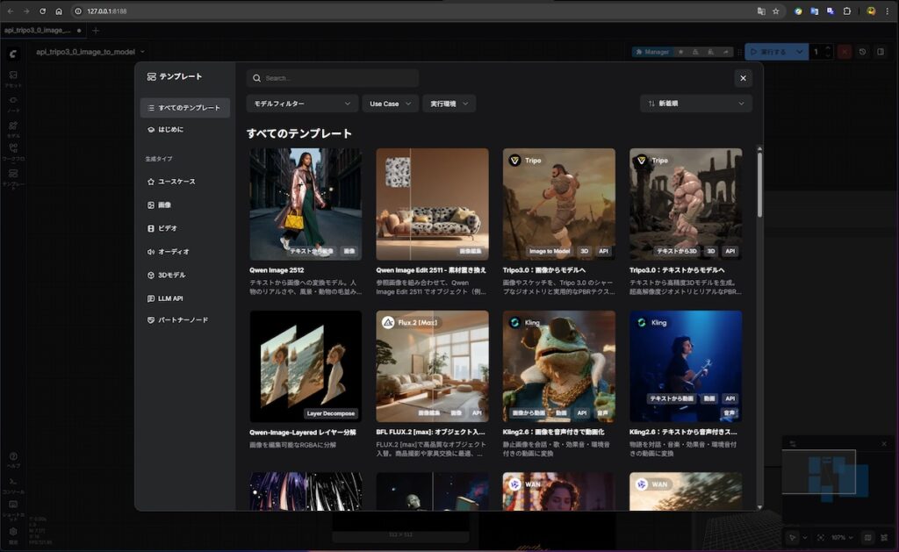
Task: Select the 画像 category in sidebar
Action: (x=164, y=204)
